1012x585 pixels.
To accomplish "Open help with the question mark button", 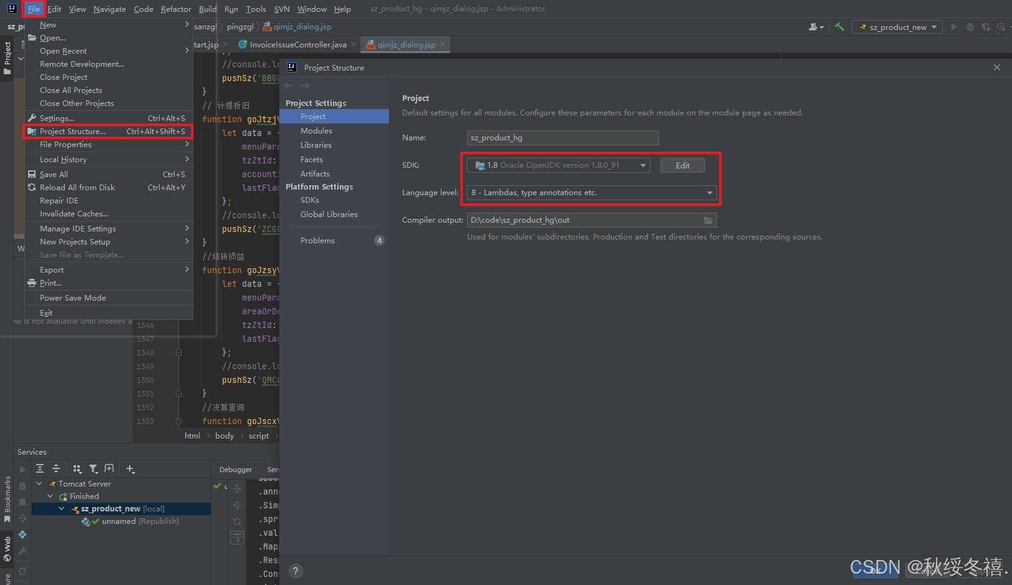I will [x=295, y=571].
